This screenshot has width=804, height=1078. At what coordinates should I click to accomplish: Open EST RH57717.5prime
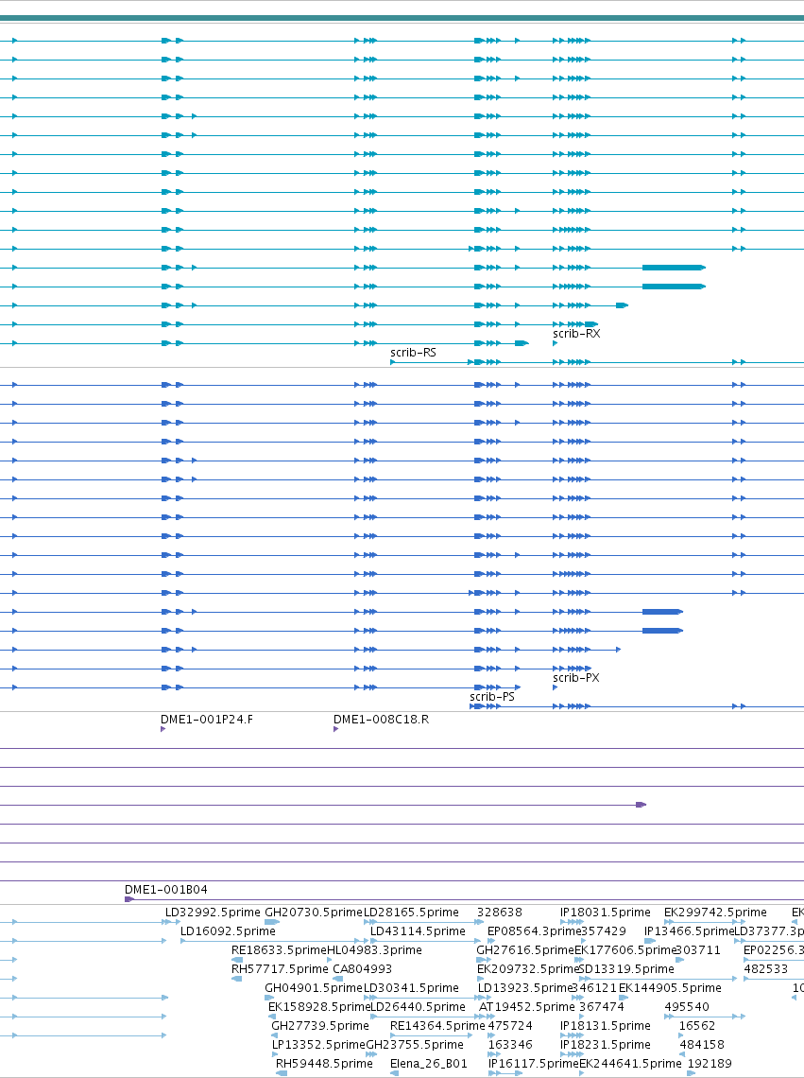pos(280,968)
